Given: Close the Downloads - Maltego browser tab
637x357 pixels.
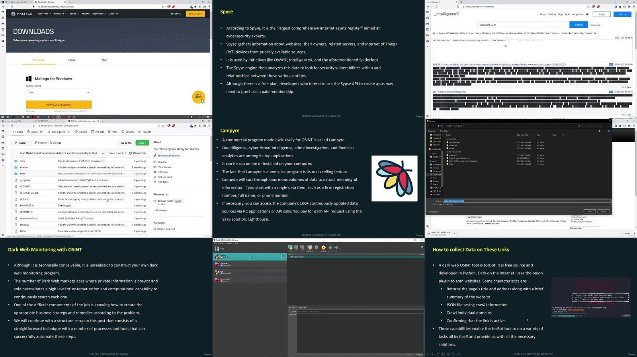Looking at the screenshot, I should point(65,2).
